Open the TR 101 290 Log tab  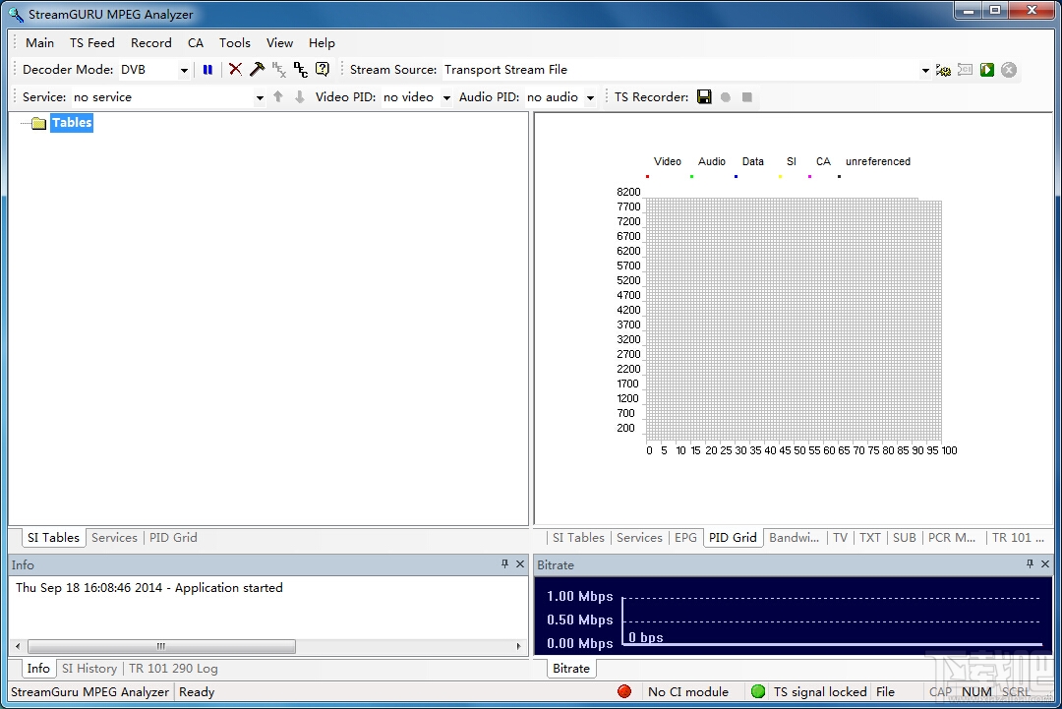[x=173, y=669]
